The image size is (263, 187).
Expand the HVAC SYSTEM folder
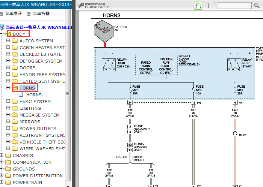click(x=8, y=101)
